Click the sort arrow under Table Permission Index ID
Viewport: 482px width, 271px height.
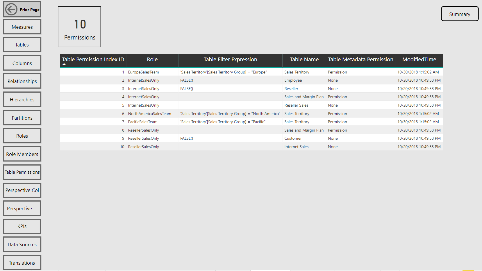64,64
